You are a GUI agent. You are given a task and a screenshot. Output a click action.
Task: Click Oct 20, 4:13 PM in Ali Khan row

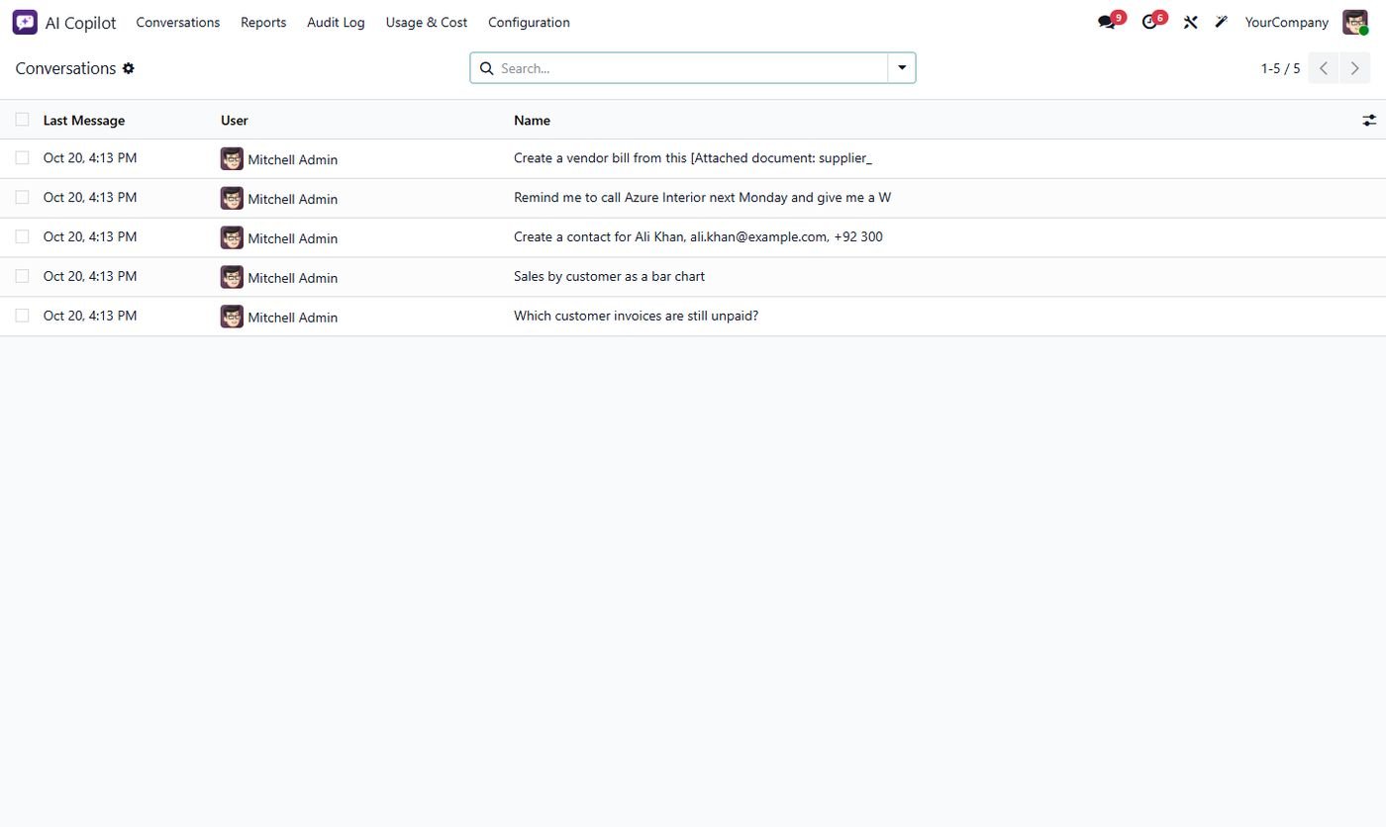90,236
